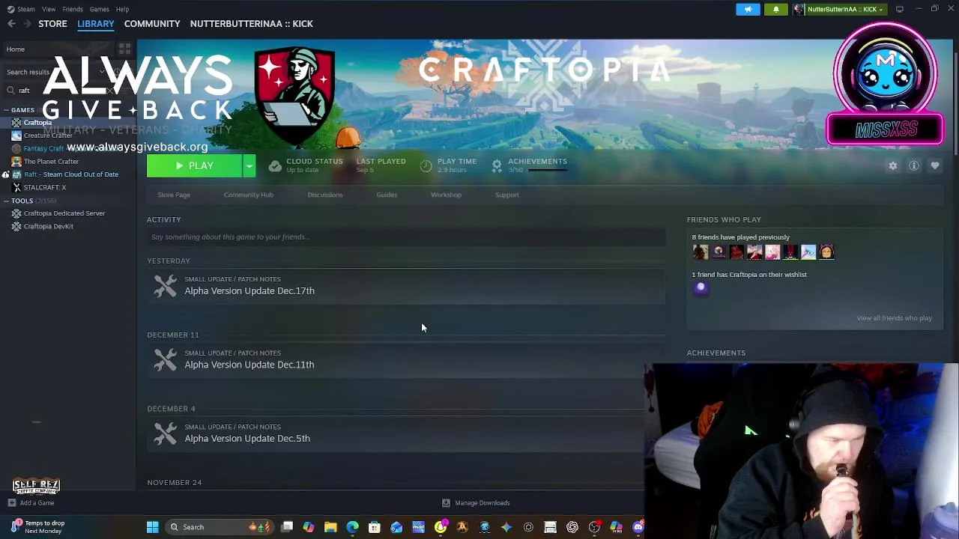Open game info icon

click(914, 165)
